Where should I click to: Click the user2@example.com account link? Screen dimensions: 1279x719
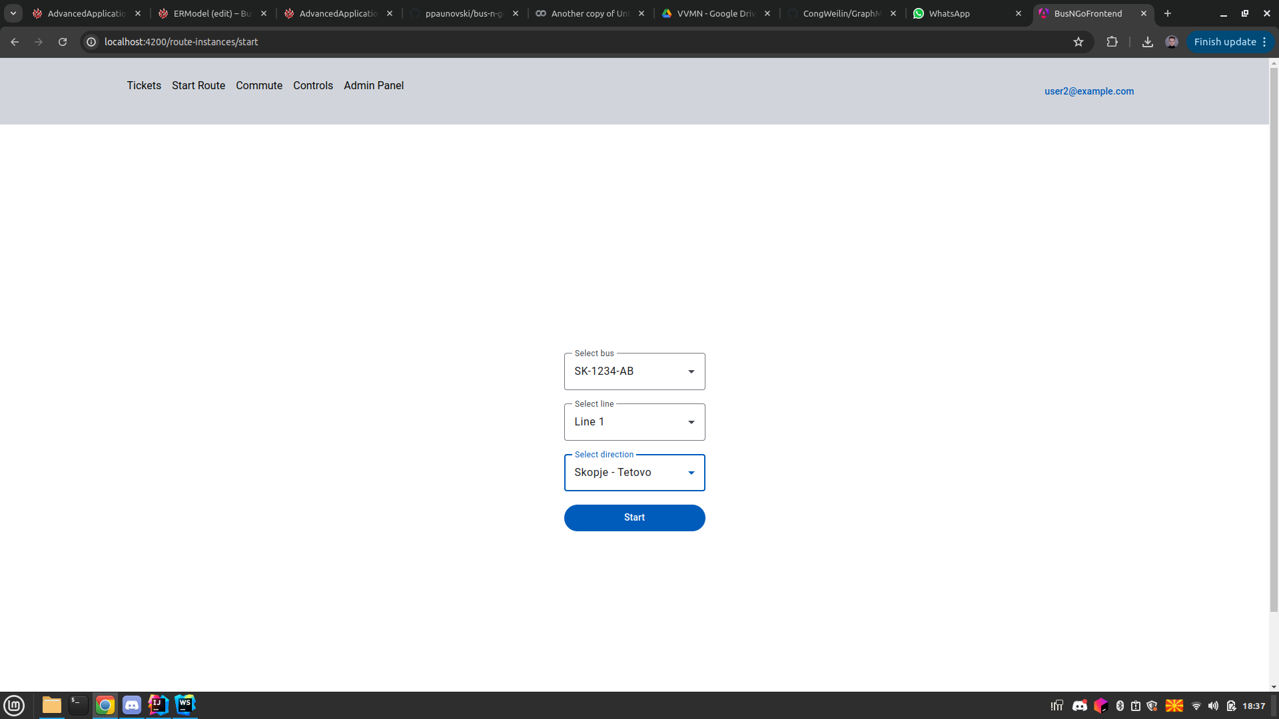(x=1088, y=91)
